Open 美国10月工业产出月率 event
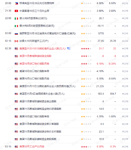 click(x=32, y=146)
